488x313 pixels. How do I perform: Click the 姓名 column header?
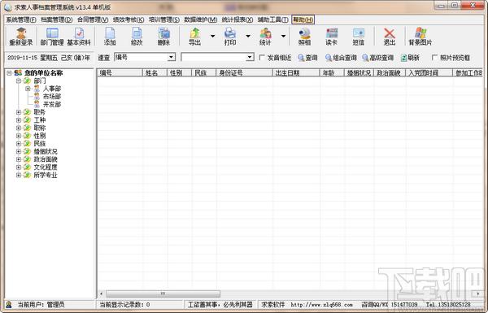tap(155, 73)
